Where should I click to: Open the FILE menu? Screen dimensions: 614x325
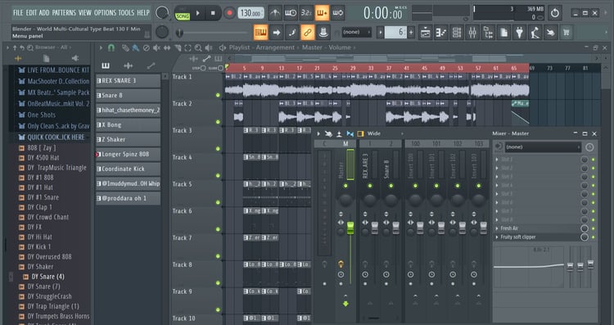click(x=18, y=12)
